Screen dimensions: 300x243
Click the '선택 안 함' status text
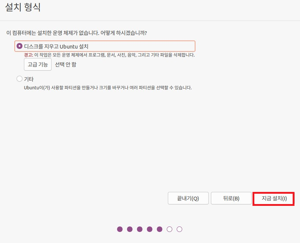click(66, 64)
